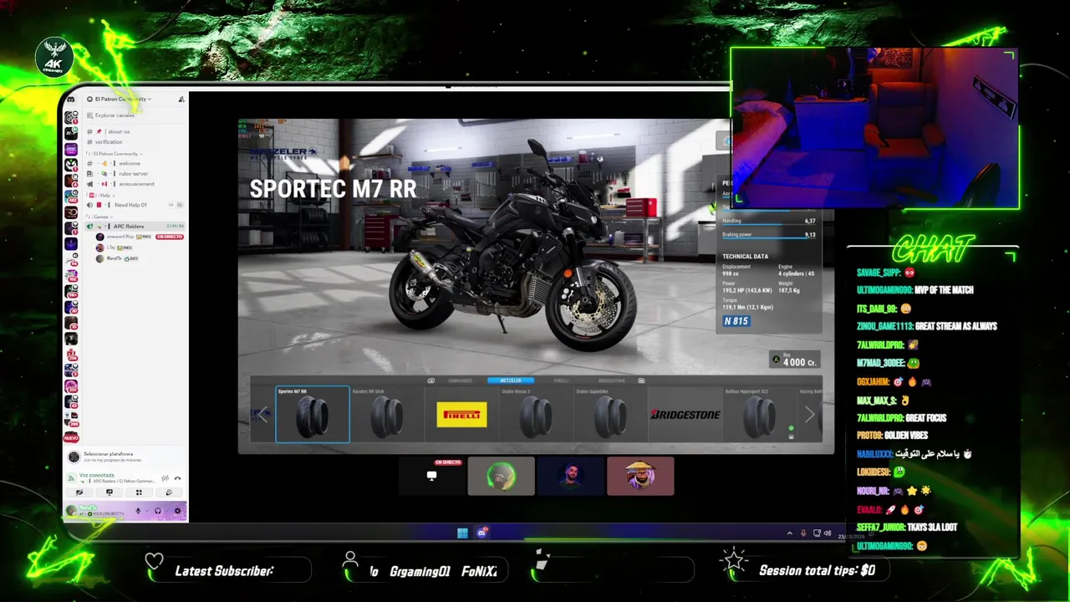Open the announcement channel

[136, 184]
